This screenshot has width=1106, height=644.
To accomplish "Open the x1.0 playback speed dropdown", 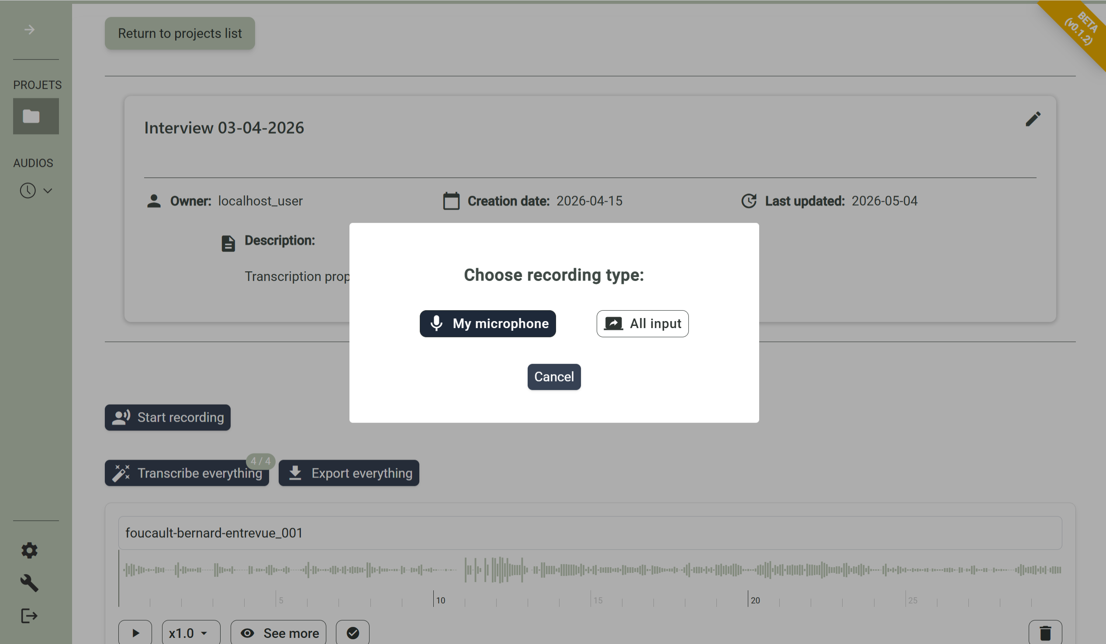I will pyautogui.click(x=191, y=633).
